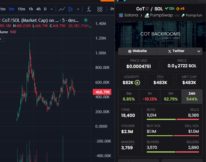Screen dimensions: 206x162
Task: Click the FDV $483K box
Action: (160, 80)
